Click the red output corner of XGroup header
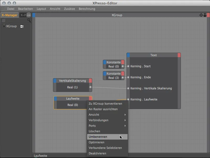Screen dimensions: 210x158 coord(208,15)
